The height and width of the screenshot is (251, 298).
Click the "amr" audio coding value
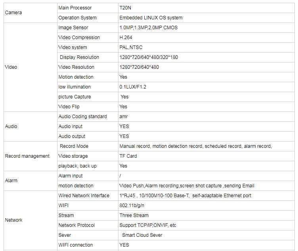(x=124, y=117)
